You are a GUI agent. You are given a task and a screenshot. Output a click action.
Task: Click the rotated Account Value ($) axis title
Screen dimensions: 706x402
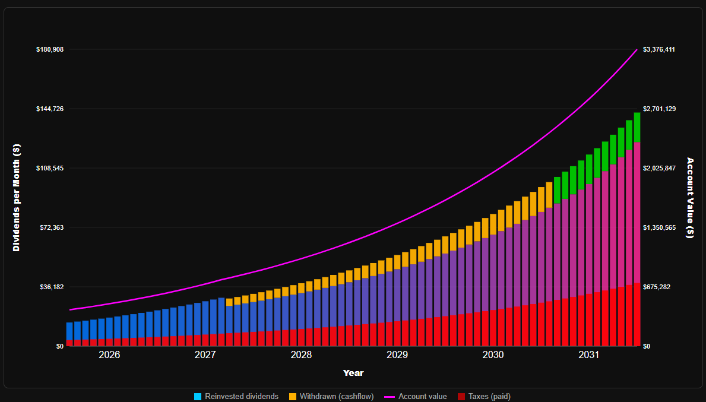click(x=690, y=198)
